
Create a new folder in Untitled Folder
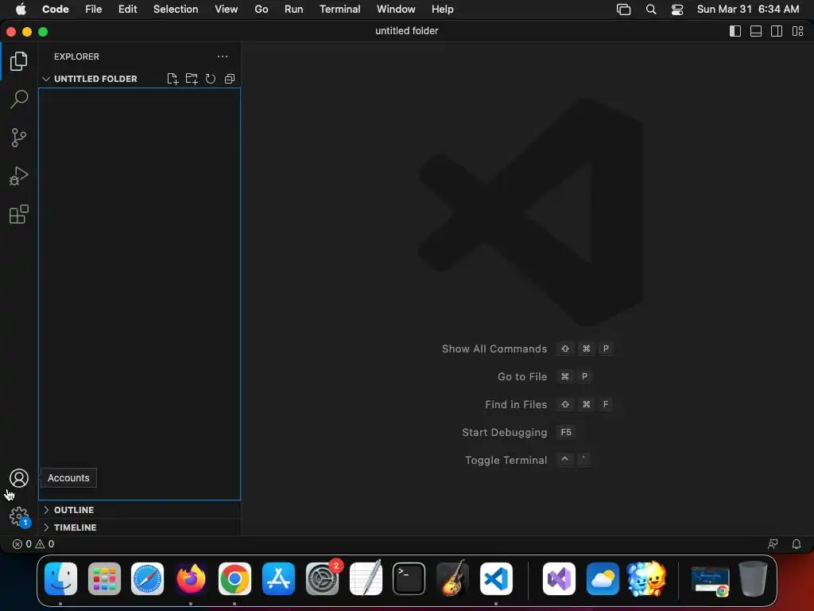coord(192,79)
